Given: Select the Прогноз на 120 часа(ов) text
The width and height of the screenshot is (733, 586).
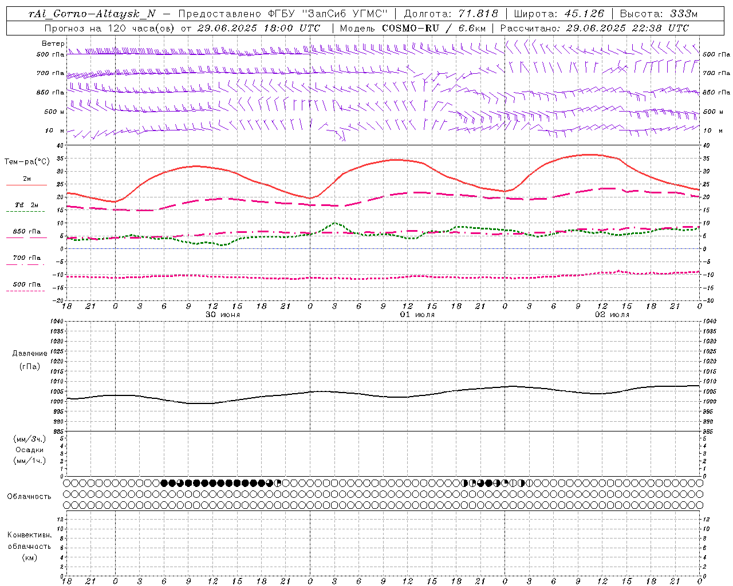Looking at the screenshot, I should coord(110,28).
